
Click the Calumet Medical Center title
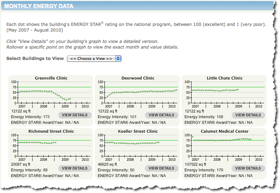pyautogui.click(x=224, y=131)
